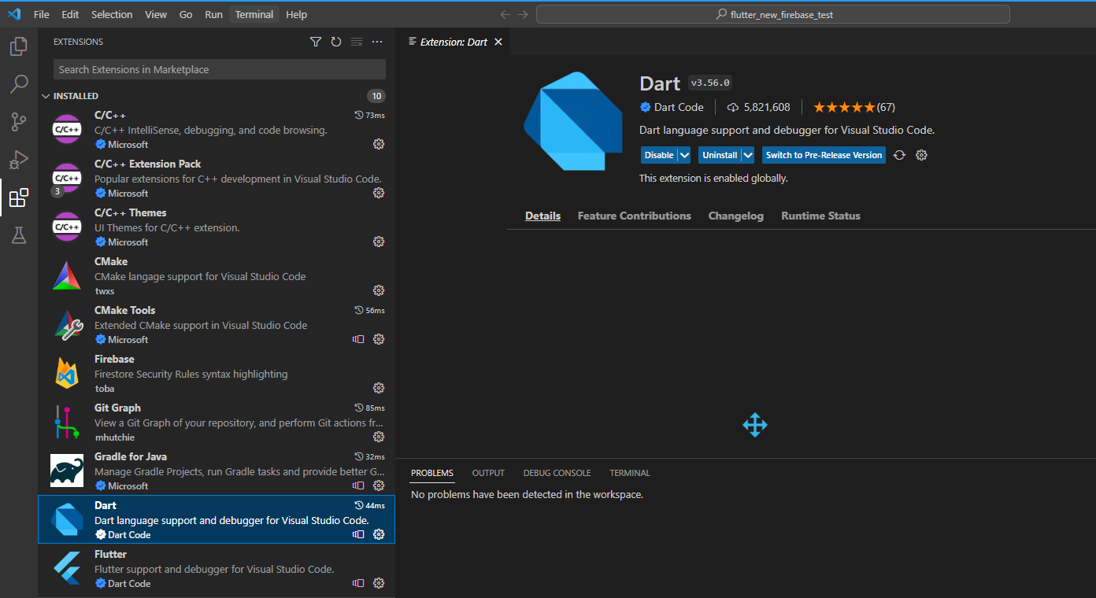Click sync icon on CMake Tools row
1096x598 pixels.
click(359, 339)
